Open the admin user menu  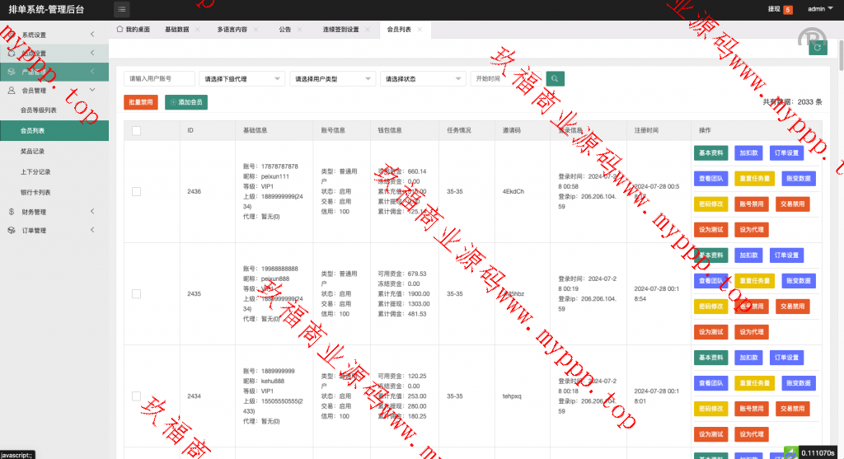click(818, 10)
